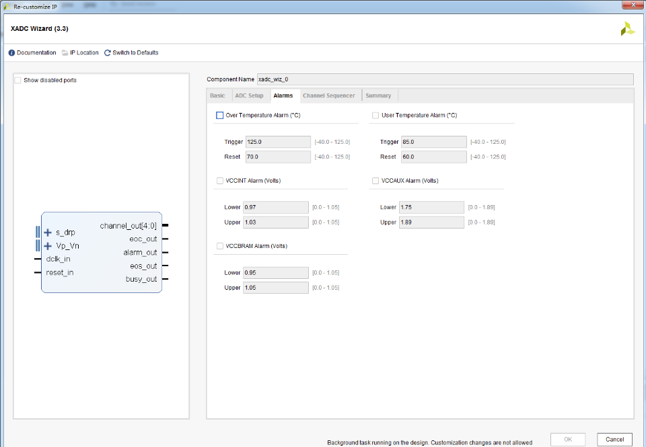Select the dclk_in port label
The height and width of the screenshot is (447, 646).
click(58, 259)
